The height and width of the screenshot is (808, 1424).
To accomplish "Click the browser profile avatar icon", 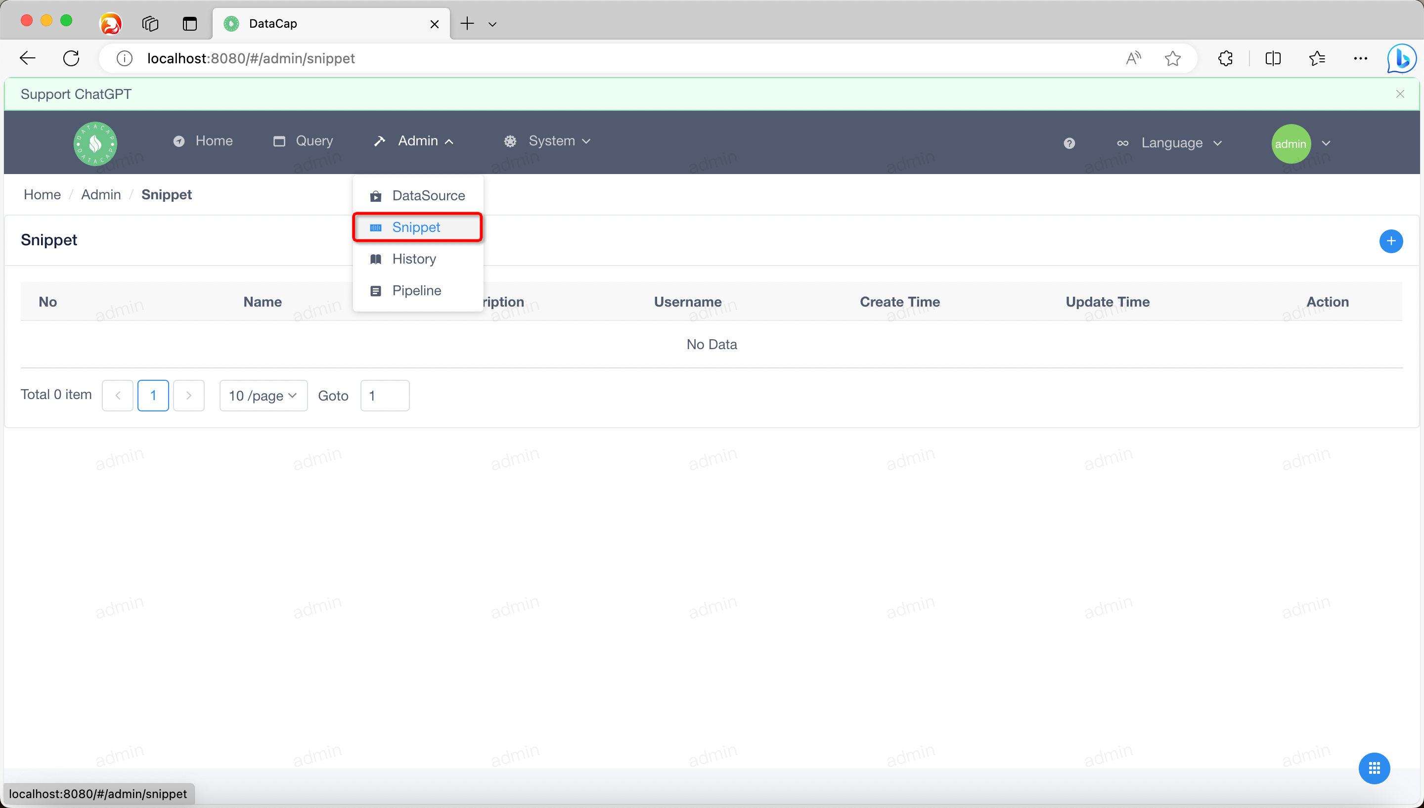I will [x=110, y=24].
